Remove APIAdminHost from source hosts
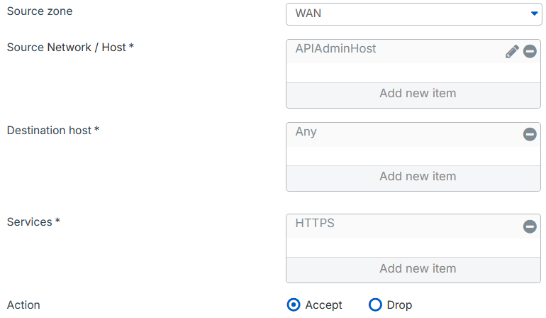Screen dimensions: 546x318 (530, 51)
